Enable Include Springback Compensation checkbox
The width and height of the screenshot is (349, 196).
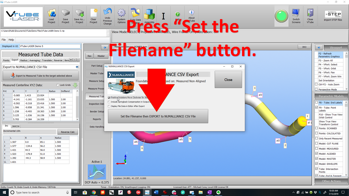(109, 102)
